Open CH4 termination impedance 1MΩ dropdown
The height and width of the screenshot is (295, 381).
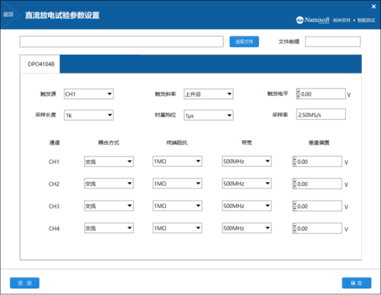tap(178, 228)
